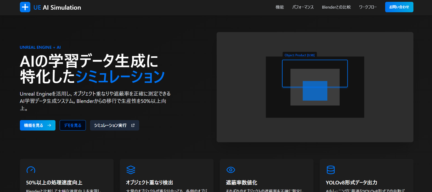Screen dimensions: 432x192
Task: Open the 機能 navigation menu item
Action: click(x=280, y=7)
